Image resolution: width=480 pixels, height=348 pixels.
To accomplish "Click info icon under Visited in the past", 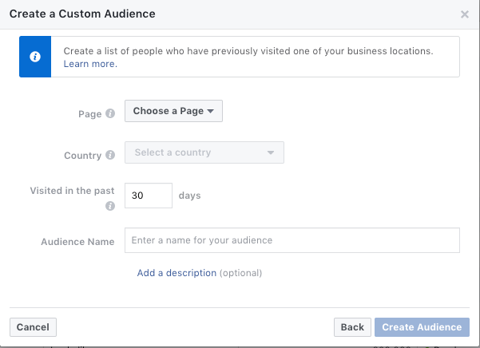I will coord(110,206).
